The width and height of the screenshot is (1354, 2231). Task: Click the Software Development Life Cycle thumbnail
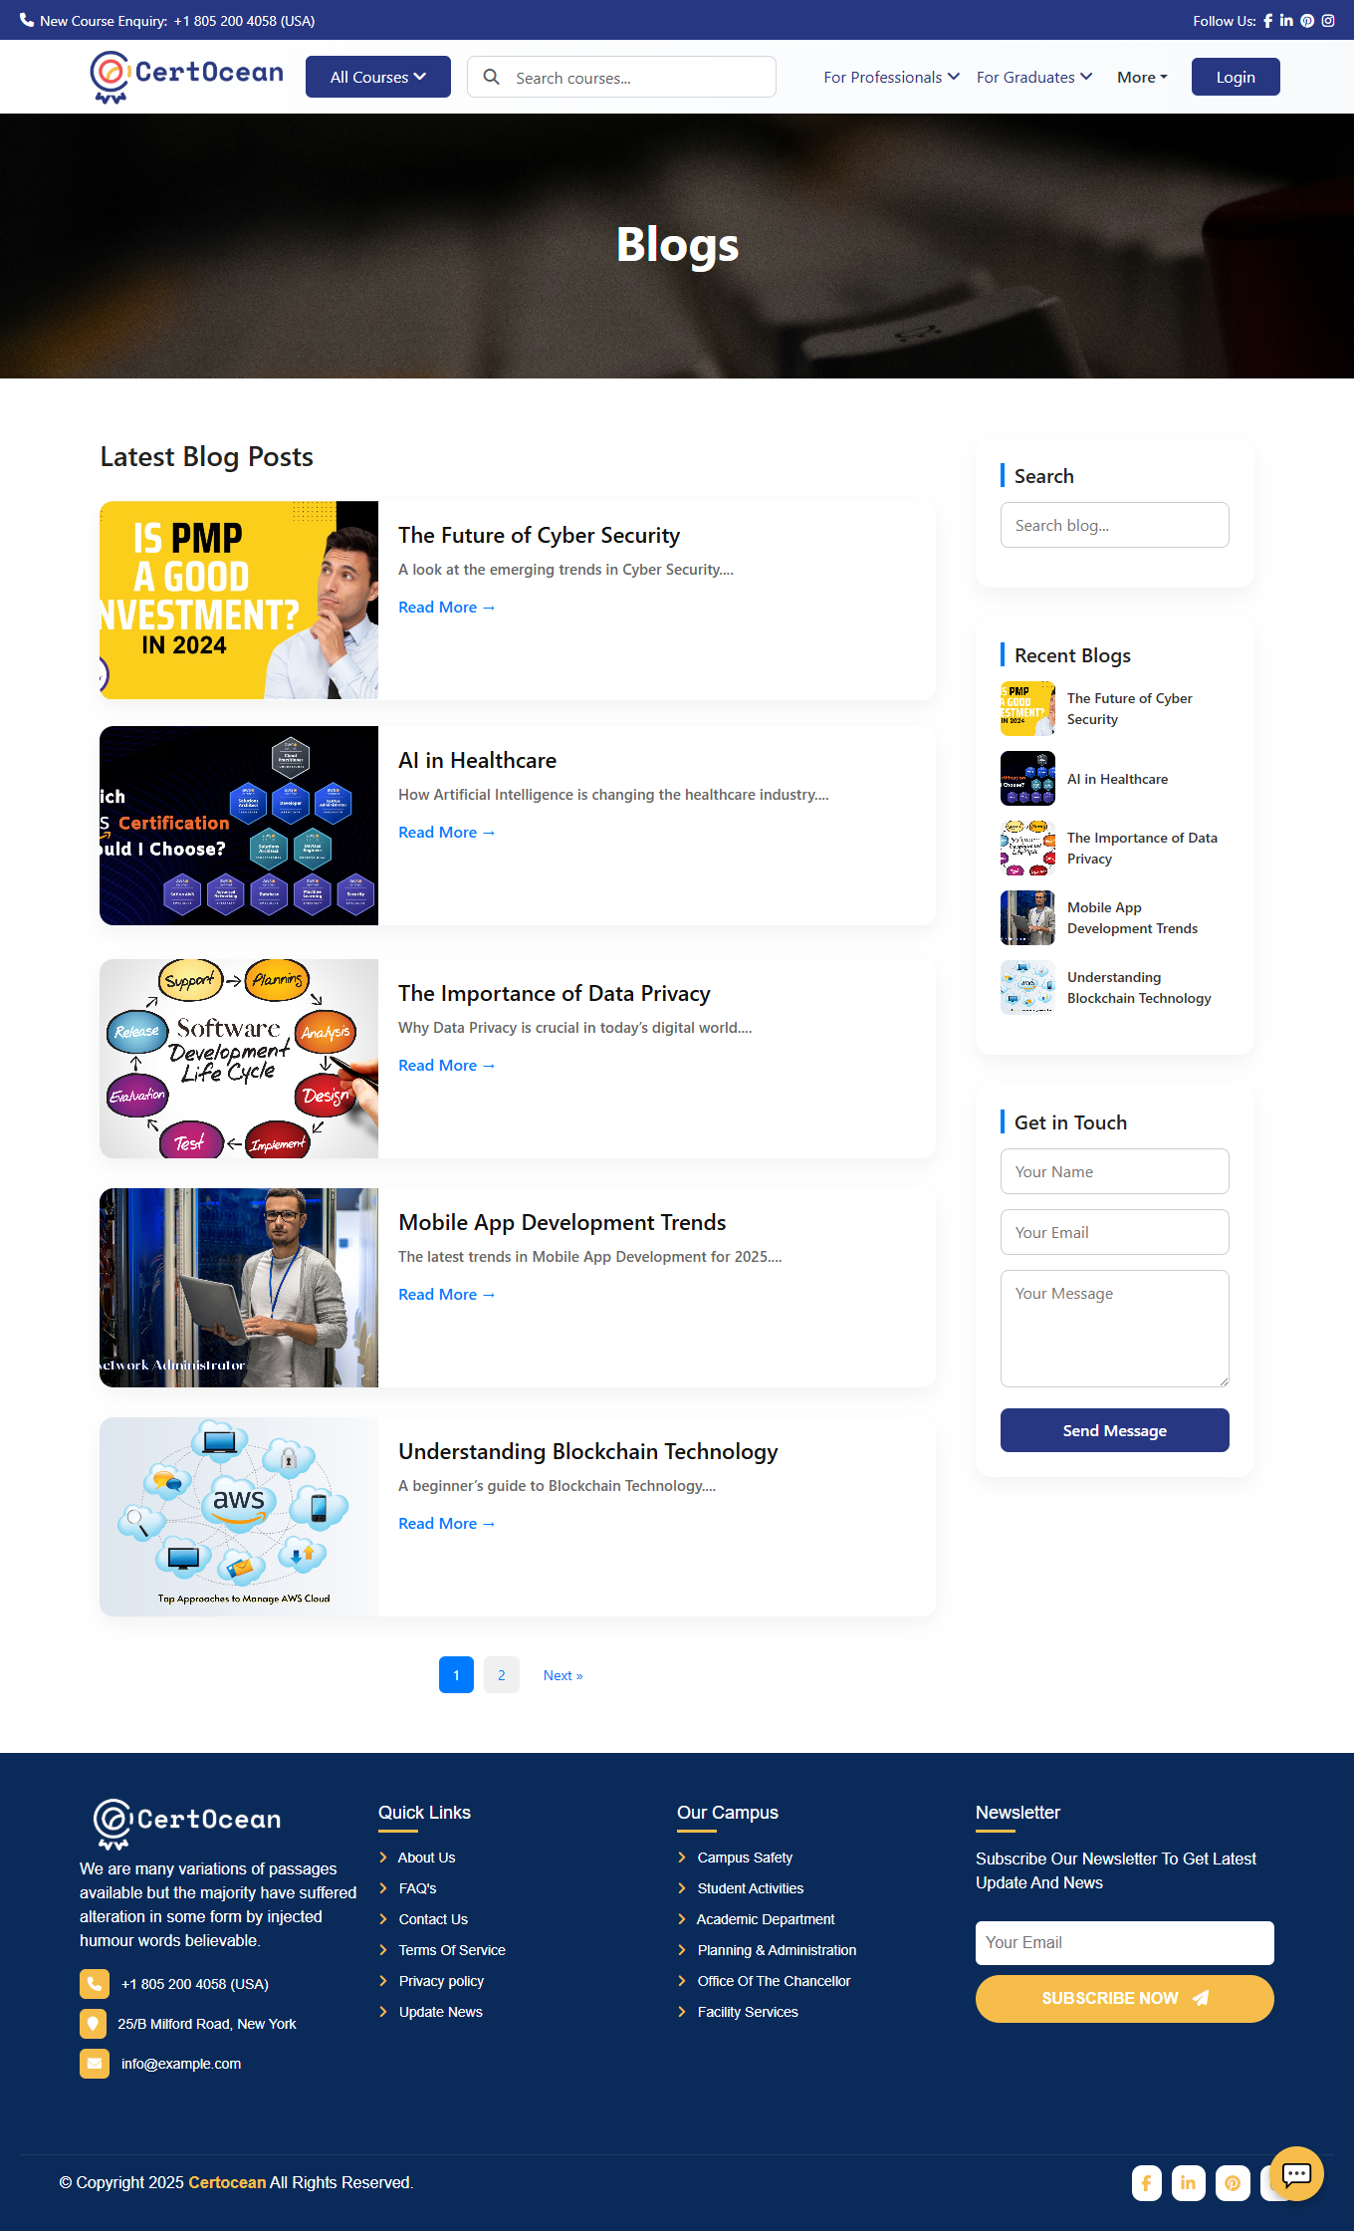[239, 1059]
